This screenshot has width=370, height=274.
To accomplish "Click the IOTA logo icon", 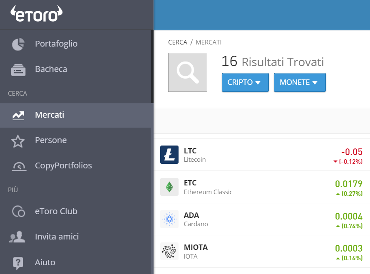I will tap(169, 252).
